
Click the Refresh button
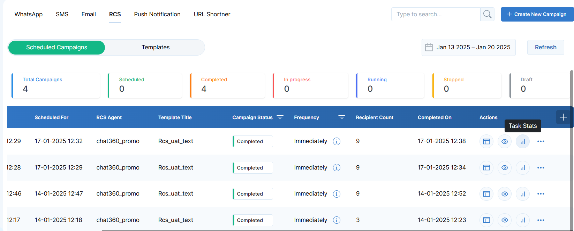pyautogui.click(x=546, y=48)
